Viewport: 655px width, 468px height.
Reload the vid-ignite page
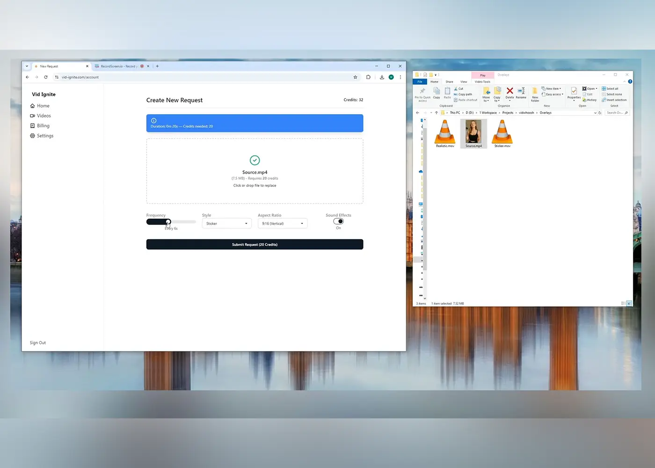46,77
